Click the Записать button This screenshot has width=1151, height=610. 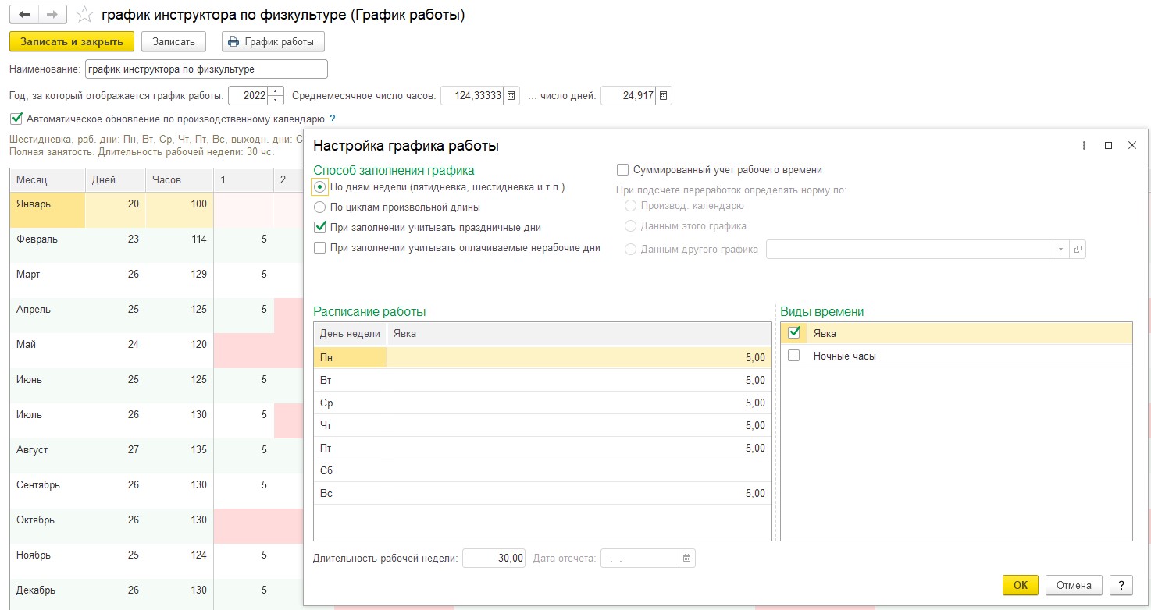pos(173,41)
